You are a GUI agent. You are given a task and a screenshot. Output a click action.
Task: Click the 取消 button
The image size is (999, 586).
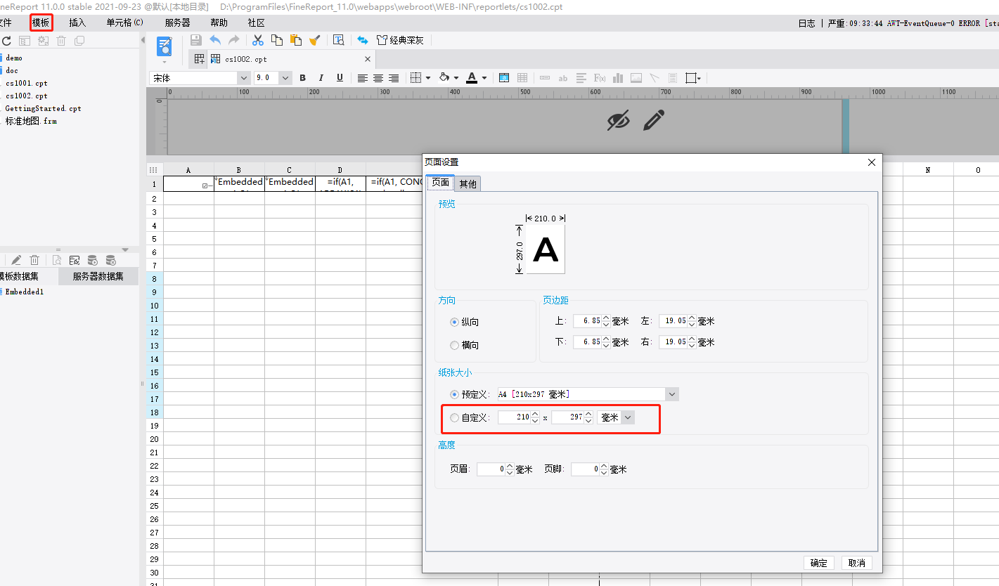tap(857, 563)
